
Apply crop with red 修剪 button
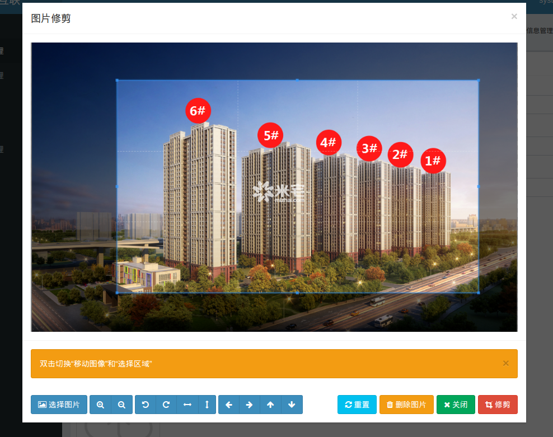pyautogui.click(x=498, y=405)
